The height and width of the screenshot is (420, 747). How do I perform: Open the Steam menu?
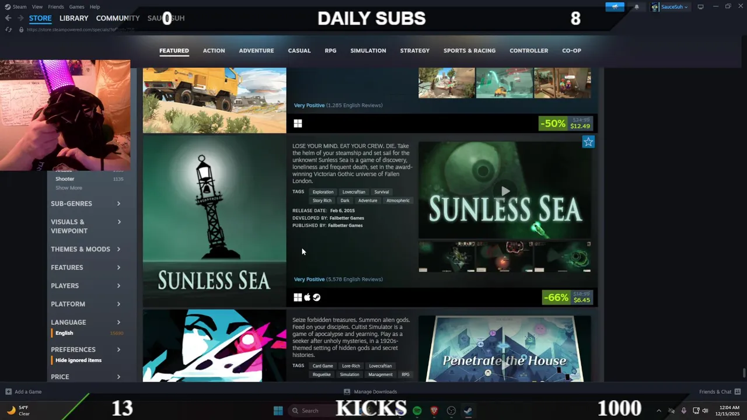pos(19,7)
